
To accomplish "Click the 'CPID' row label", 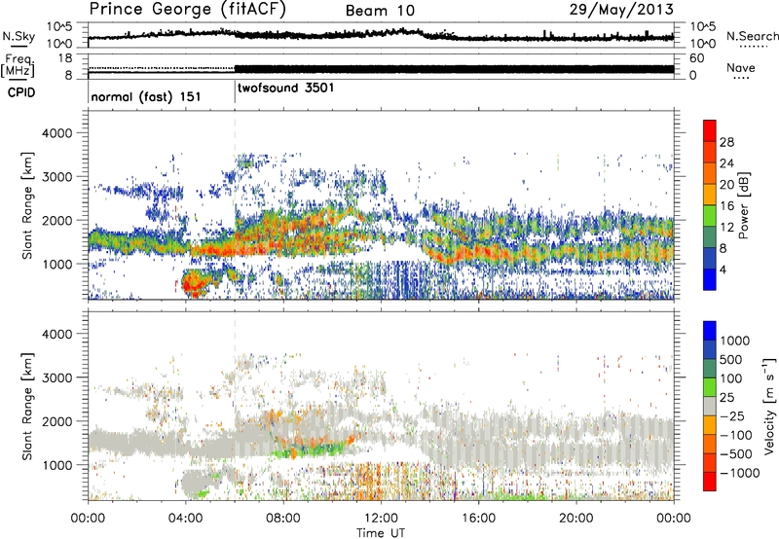I will pos(21,92).
